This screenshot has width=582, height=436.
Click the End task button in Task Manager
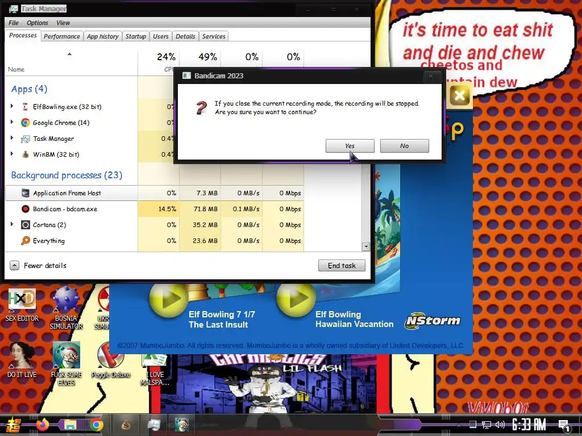click(342, 266)
